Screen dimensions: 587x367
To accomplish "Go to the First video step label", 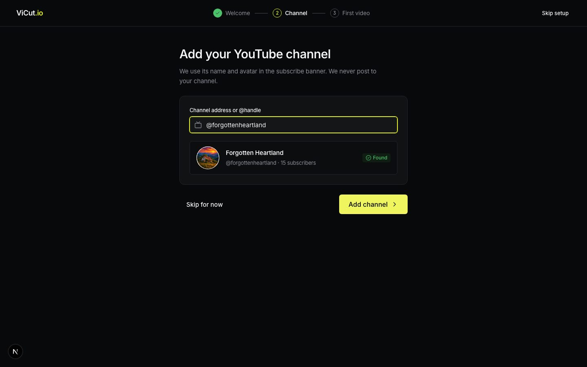I will pyautogui.click(x=356, y=13).
